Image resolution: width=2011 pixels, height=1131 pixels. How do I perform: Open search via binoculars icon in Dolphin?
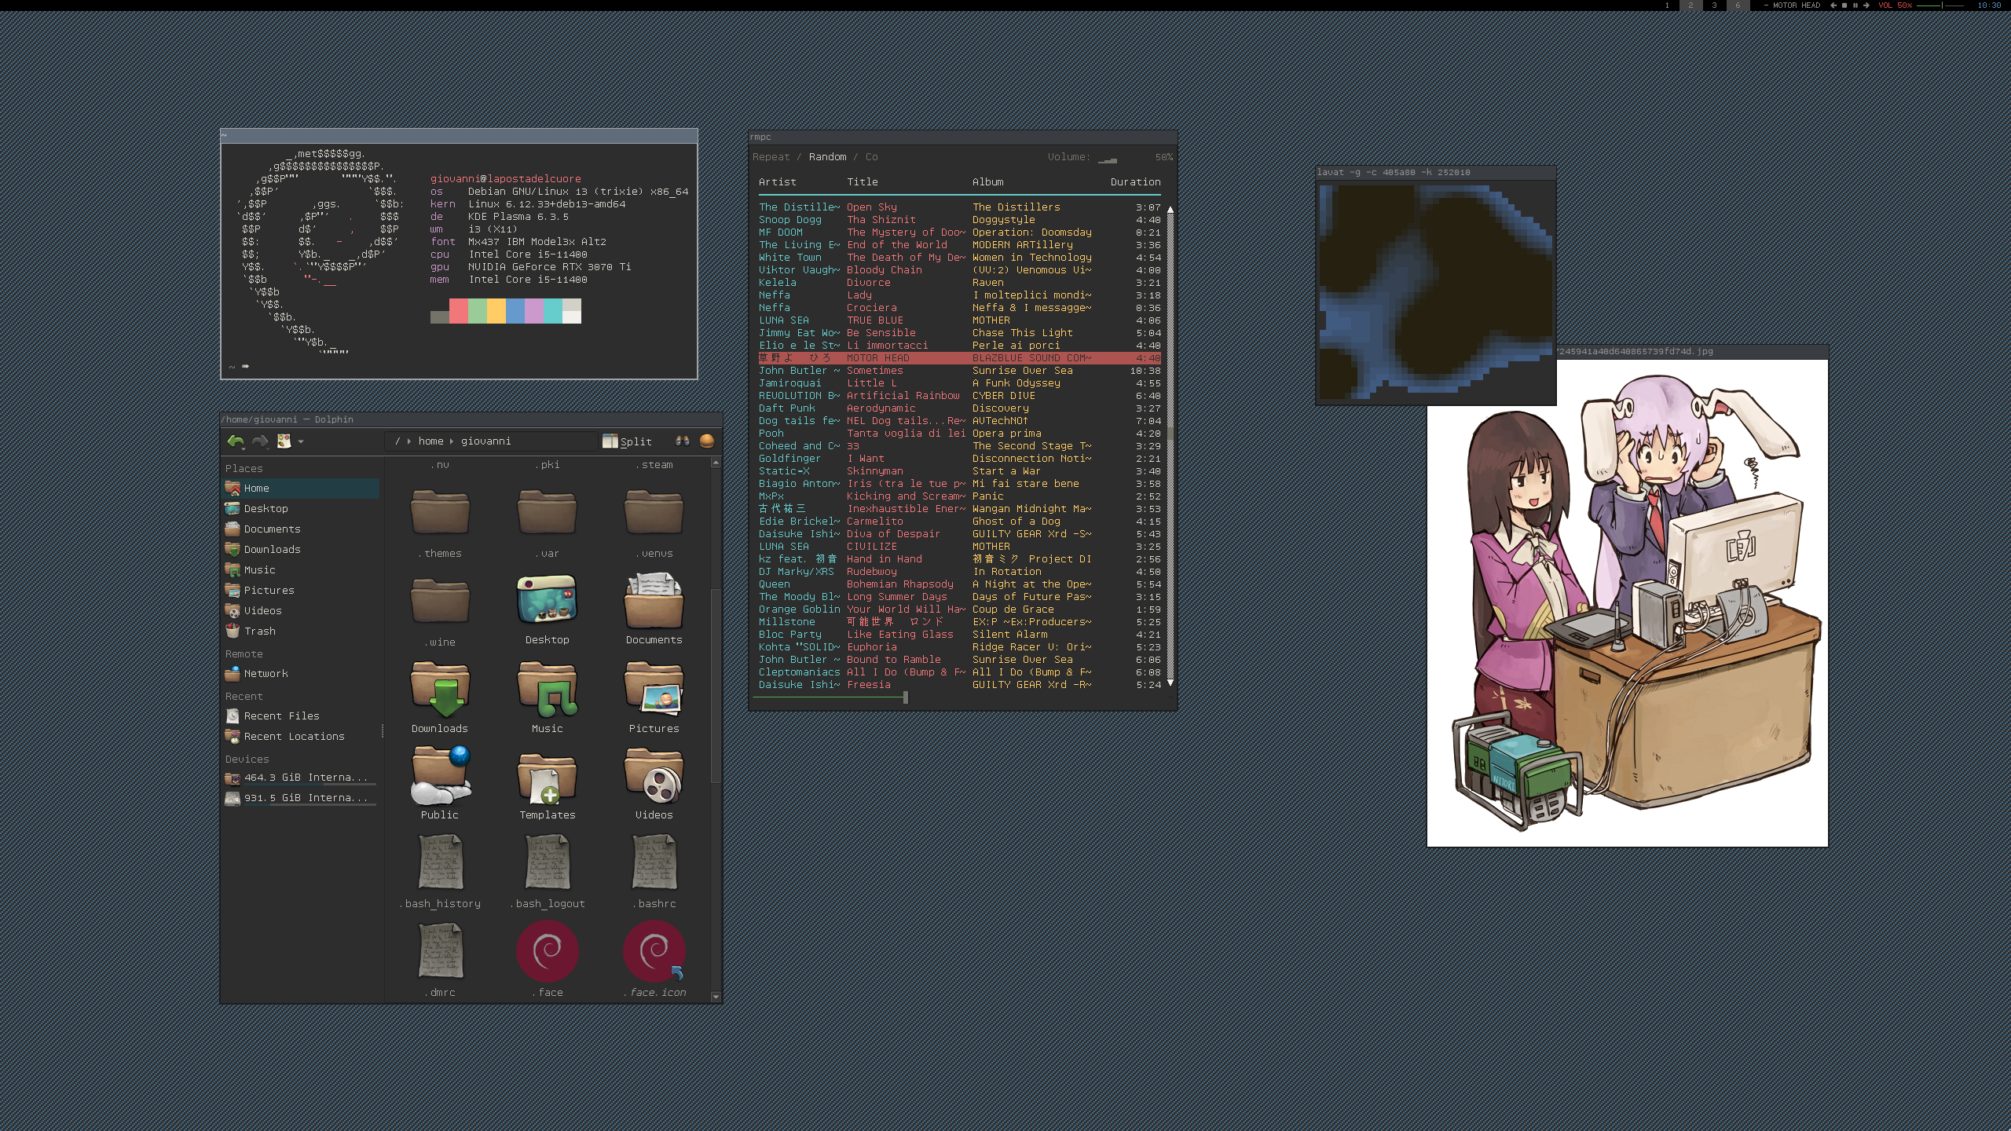683,441
